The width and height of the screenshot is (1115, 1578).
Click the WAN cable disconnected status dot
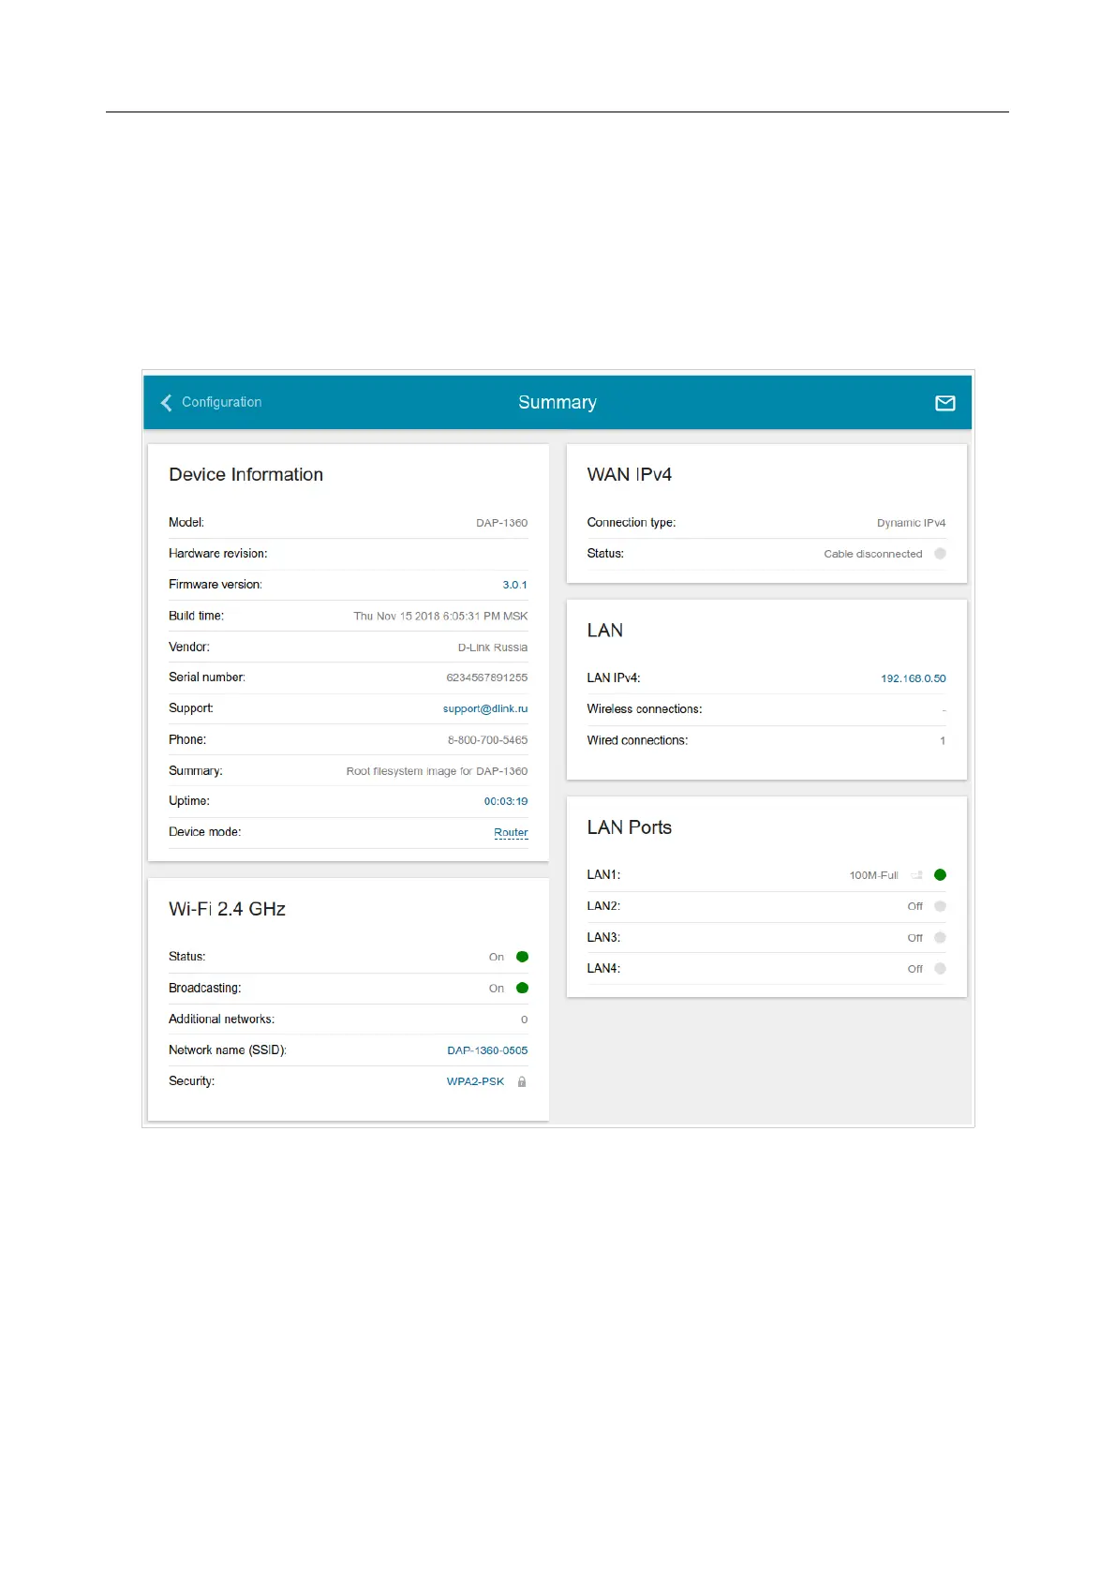tap(941, 554)
